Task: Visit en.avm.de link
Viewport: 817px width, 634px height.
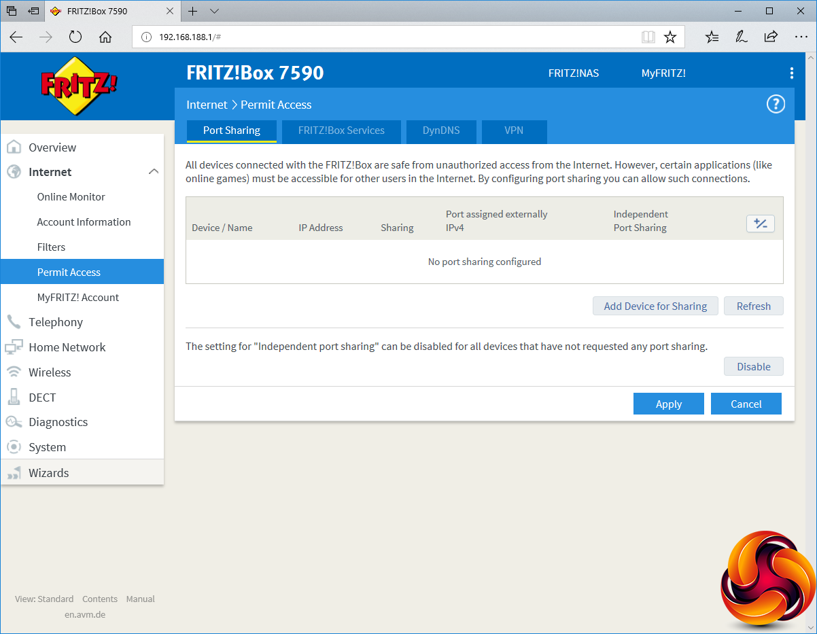Action: pos(85,614)
